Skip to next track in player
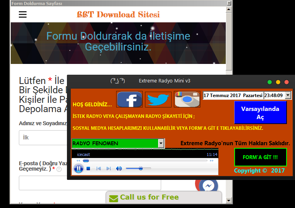The height and width of the screenshot is (208, 295). 108,168
